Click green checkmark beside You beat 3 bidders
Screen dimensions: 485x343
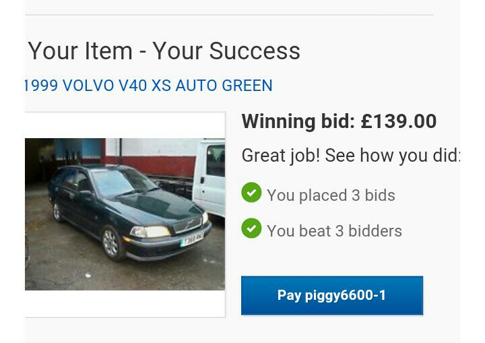(251, 228)
